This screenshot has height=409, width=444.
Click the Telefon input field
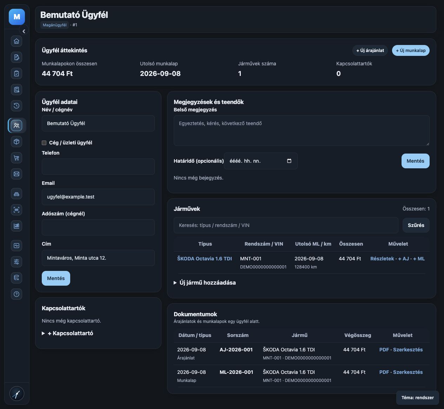click(98, 167)
